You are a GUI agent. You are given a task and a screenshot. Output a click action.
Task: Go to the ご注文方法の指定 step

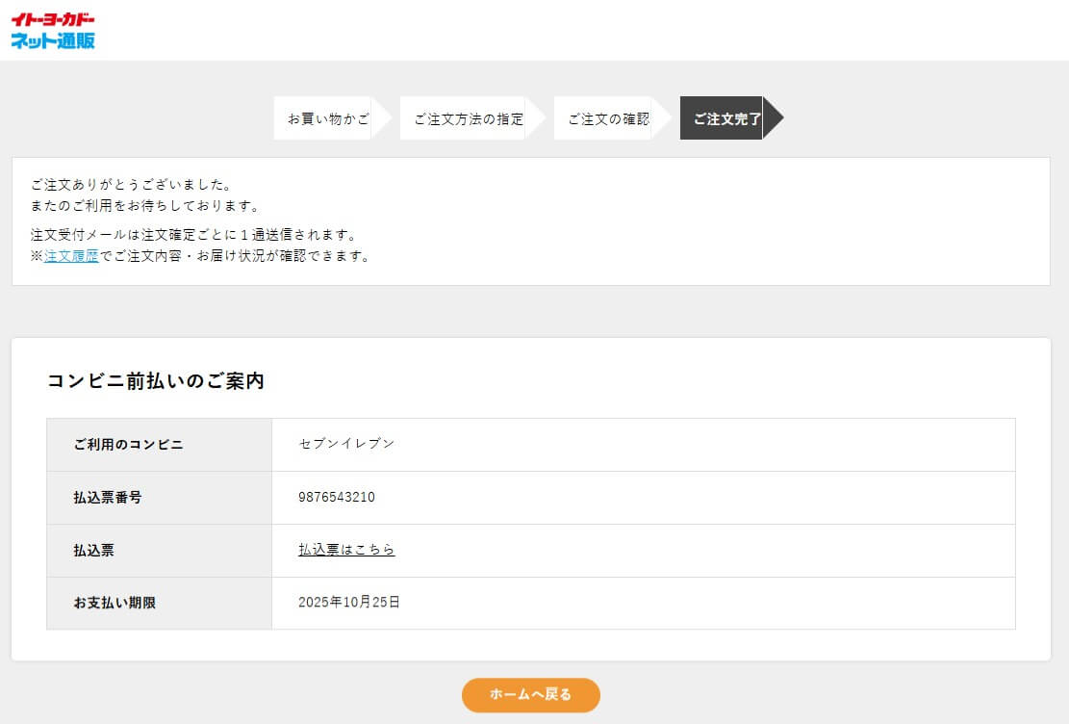pos(469,118)
